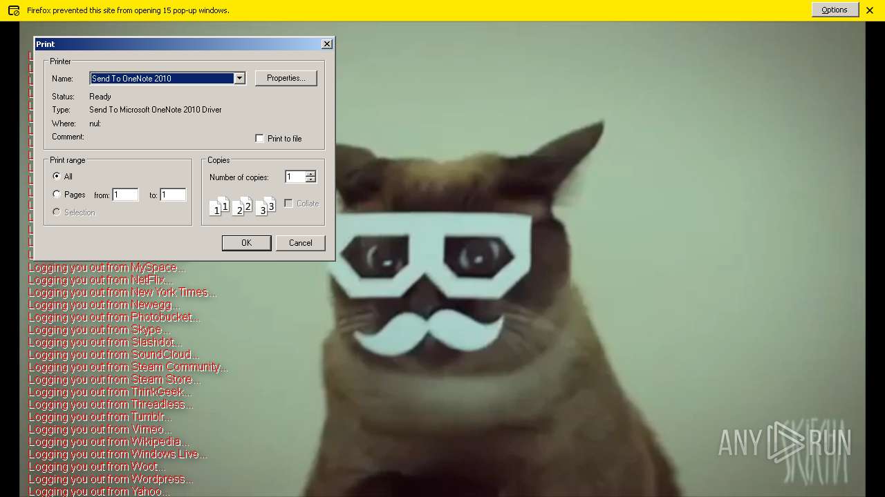Select the disabled Selection radio option
This screenshot has width=885, height=497.
[57, 212]
